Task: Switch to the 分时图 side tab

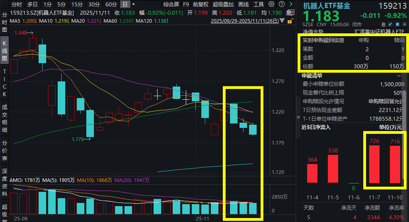Action: coord(4,22)
